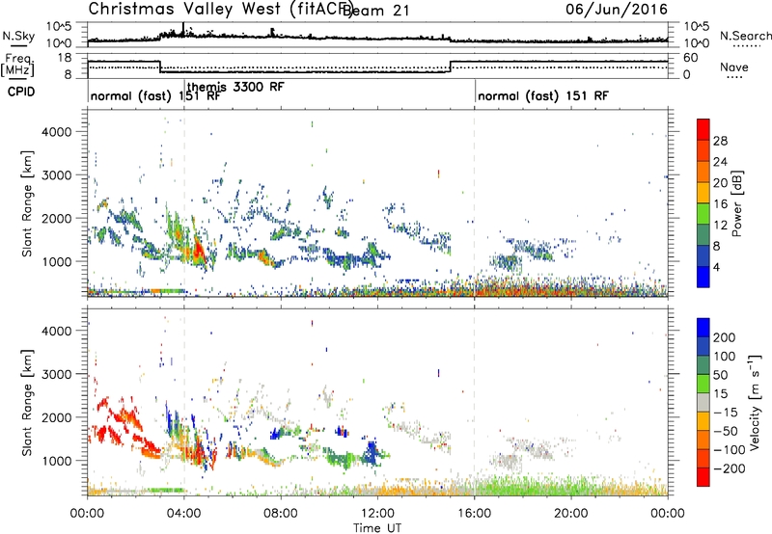Image resolution: width=772 pixels, height=534 pixels.
Task: Click the '16:00' time axis tick label
Action: pos(475,514)
